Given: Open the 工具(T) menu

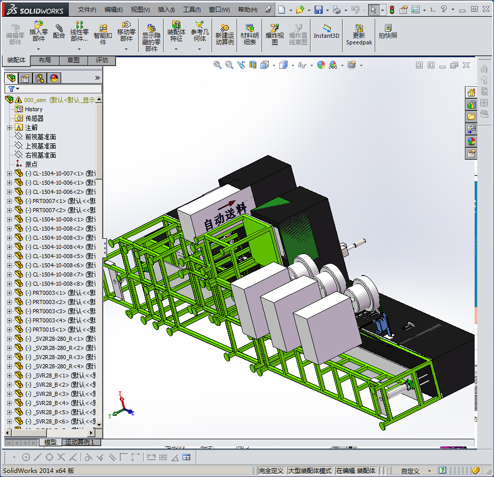Looking at the screenshot, I should pyautogui.click(x=192, y=10).
